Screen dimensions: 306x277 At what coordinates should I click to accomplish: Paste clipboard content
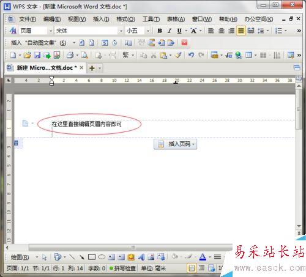coord(163,55)
